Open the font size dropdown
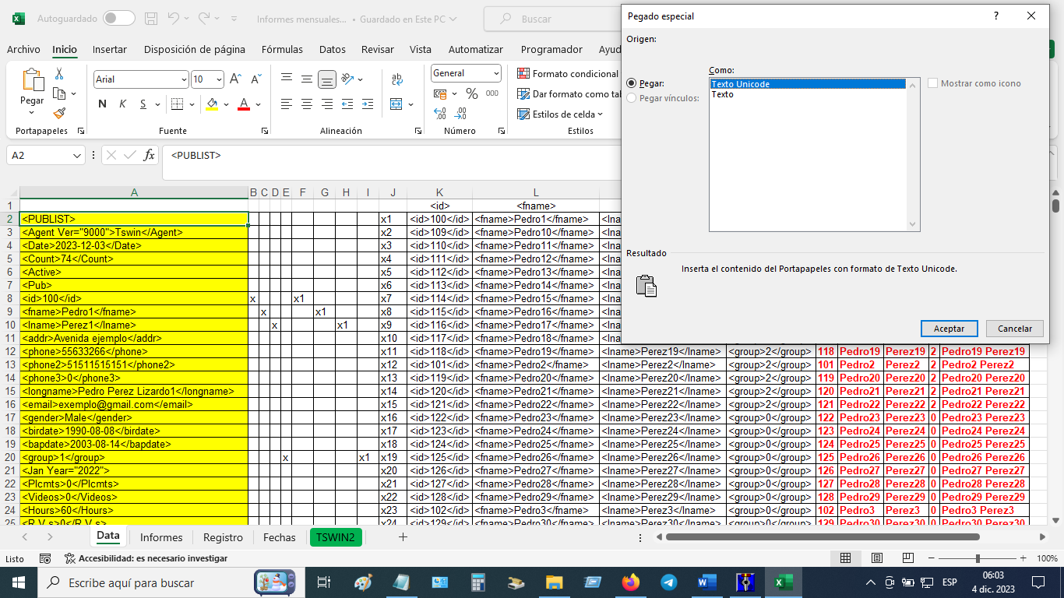This screenshot has width=1064, height=598. [219, 79]
